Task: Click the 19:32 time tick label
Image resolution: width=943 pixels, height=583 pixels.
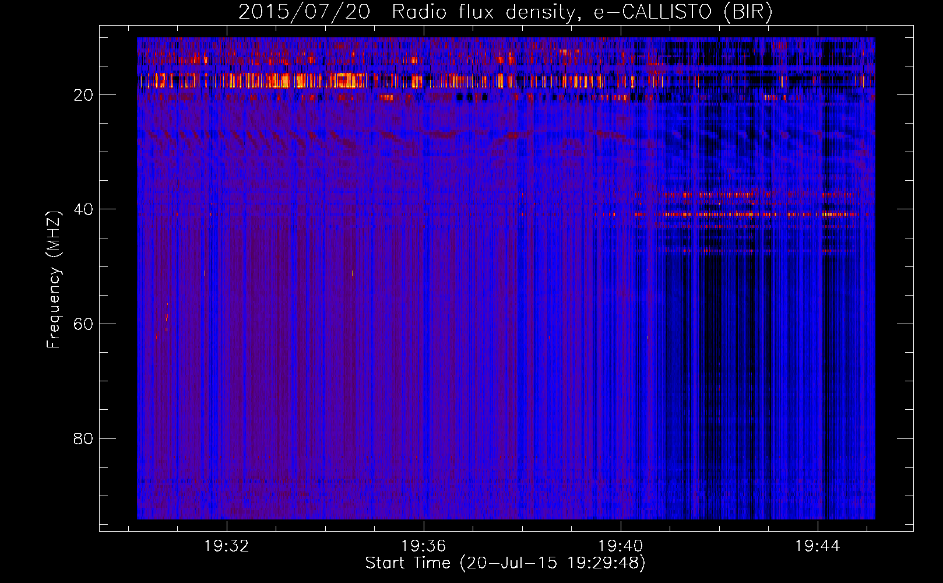Action: (227, 546)
